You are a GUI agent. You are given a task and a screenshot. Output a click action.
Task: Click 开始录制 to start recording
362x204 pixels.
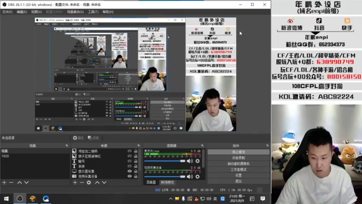(x=238, y=158)
